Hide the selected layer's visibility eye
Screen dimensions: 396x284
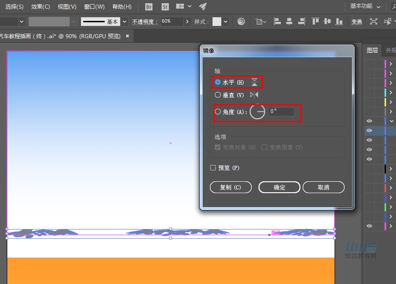369,130
